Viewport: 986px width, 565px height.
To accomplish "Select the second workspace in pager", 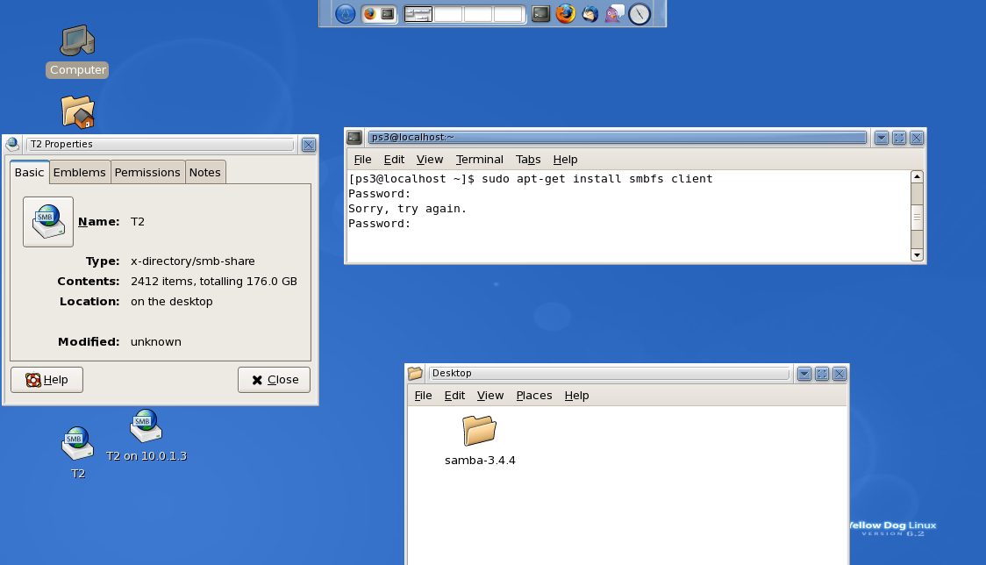I will point(447,14).
